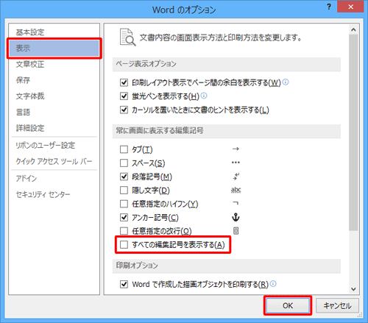Click the space dots symbol icon
The image size is (368, 323).
[236, 163]
